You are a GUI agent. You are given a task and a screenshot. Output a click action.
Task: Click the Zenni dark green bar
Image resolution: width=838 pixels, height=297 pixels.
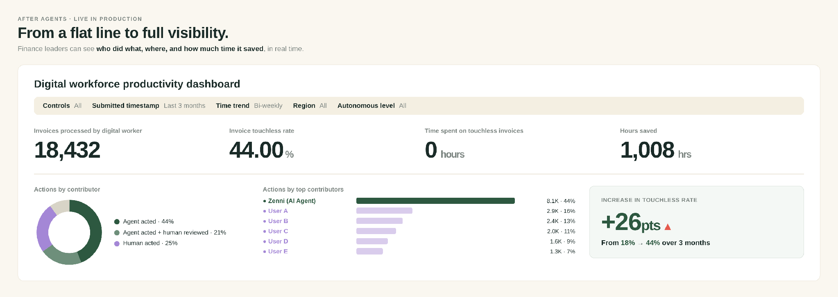(x=435, y=201)
